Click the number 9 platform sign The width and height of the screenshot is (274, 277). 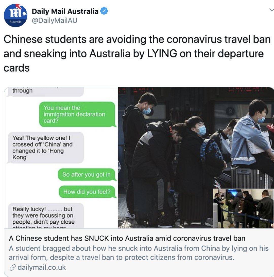[230, 111]
